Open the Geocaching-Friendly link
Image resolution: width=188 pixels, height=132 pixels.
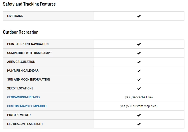[x=24, y=97]
